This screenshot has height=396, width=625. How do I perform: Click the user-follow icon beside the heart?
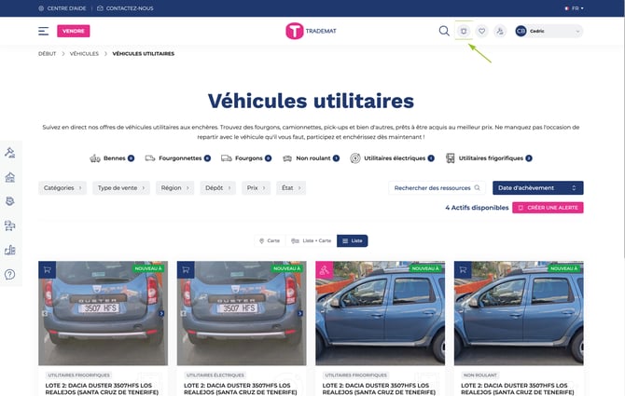pos(500,31)
